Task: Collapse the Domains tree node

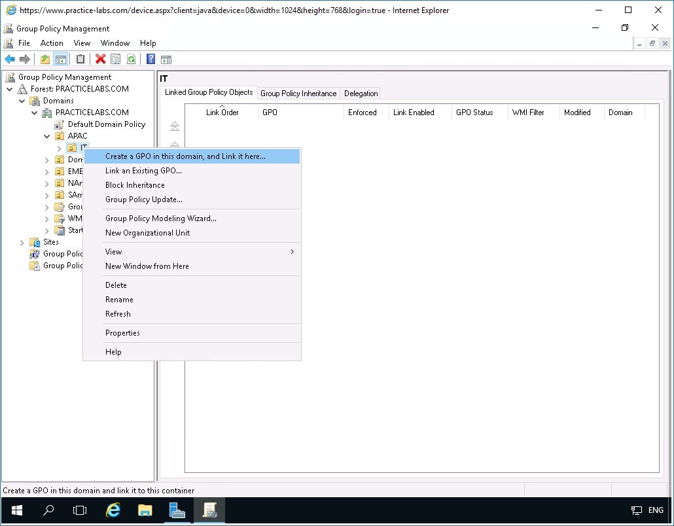Action: (x=22, y=101)
